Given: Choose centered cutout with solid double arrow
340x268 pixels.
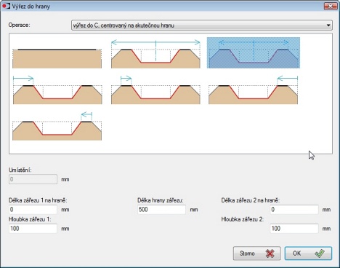Looking at the screenshot, I should point(155,54).
